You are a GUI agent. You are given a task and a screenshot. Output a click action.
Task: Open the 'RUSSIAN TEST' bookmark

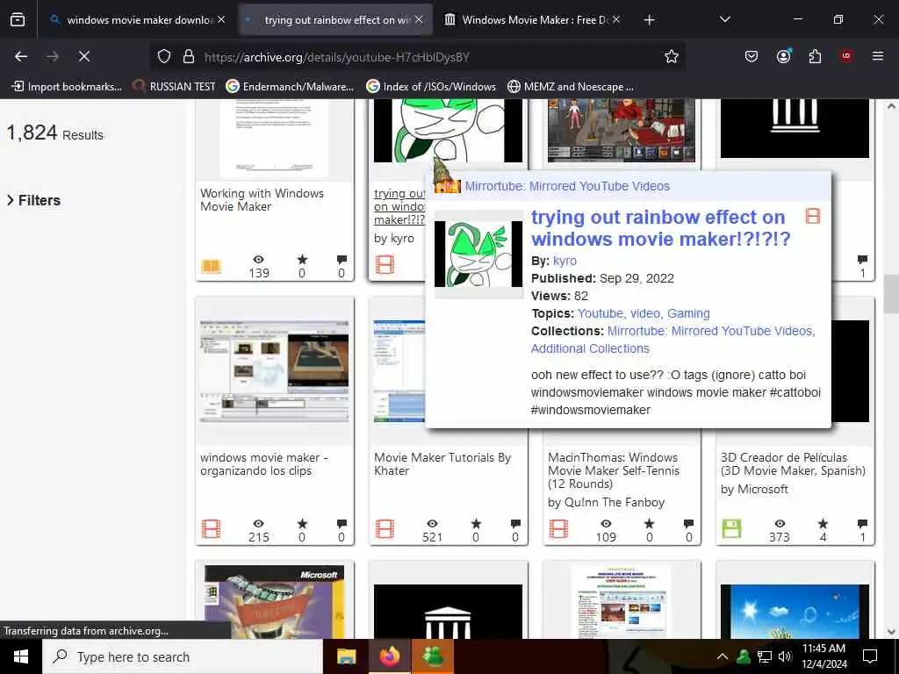(x=175, y=87)
